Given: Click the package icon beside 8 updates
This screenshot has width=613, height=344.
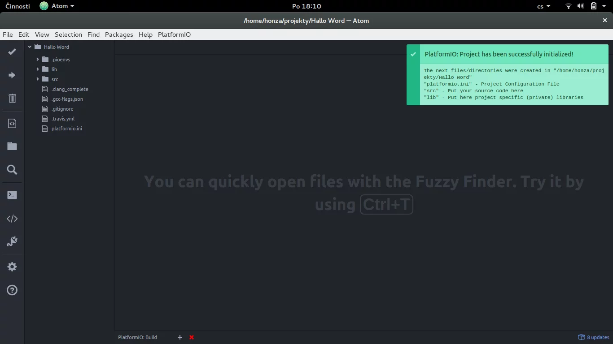Looking at the screenshot, I should (x=582, y=337).
